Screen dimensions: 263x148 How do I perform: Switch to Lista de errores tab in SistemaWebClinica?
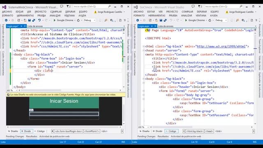pos(35,26)
